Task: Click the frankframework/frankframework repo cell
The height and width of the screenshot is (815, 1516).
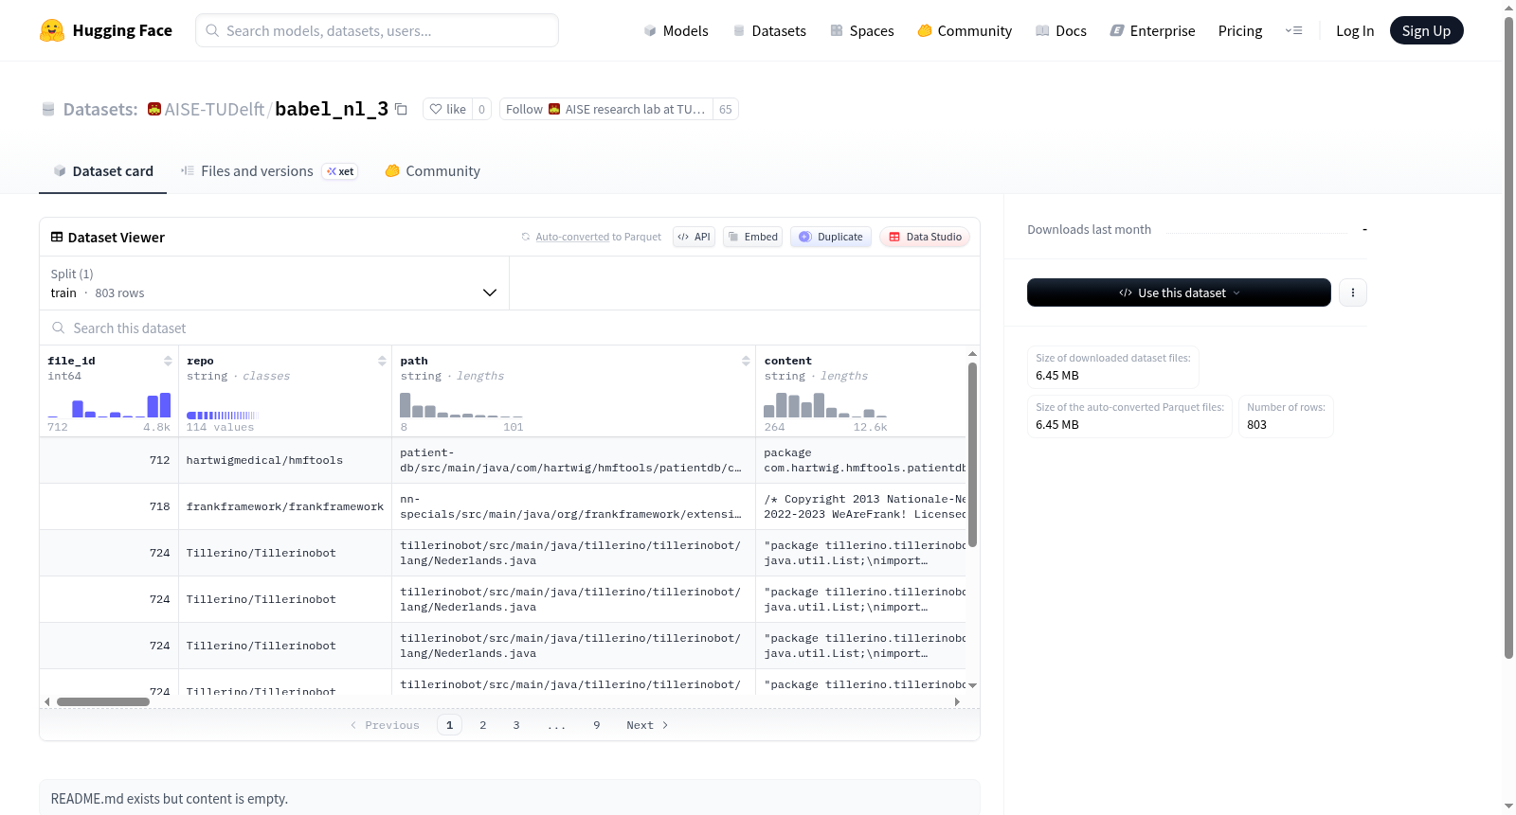Action: pyautogui.click(x=285, y=506)
